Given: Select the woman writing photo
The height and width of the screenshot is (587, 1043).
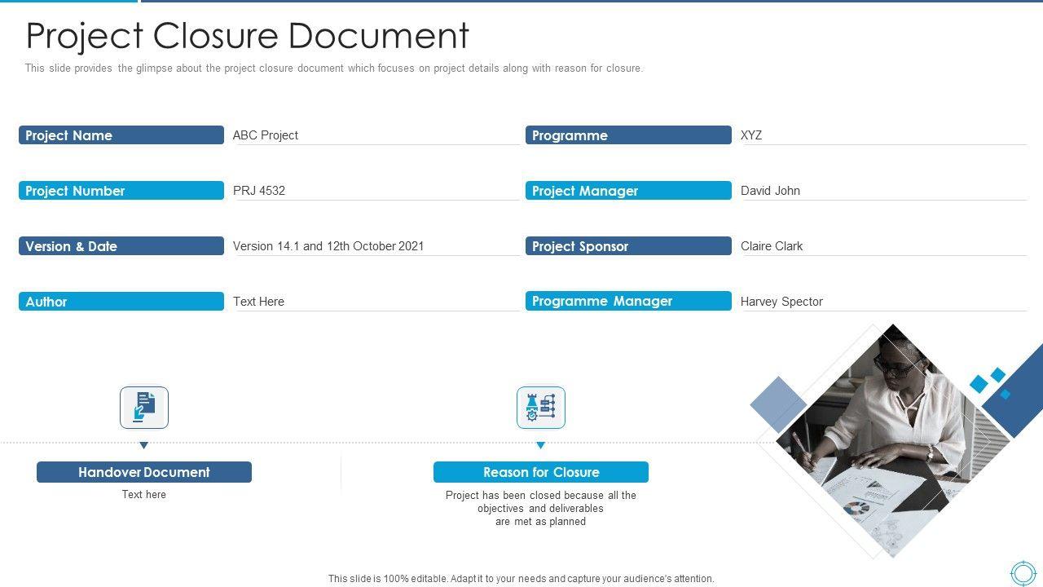Looking at the screenshot, I should [x=892, y=440].
